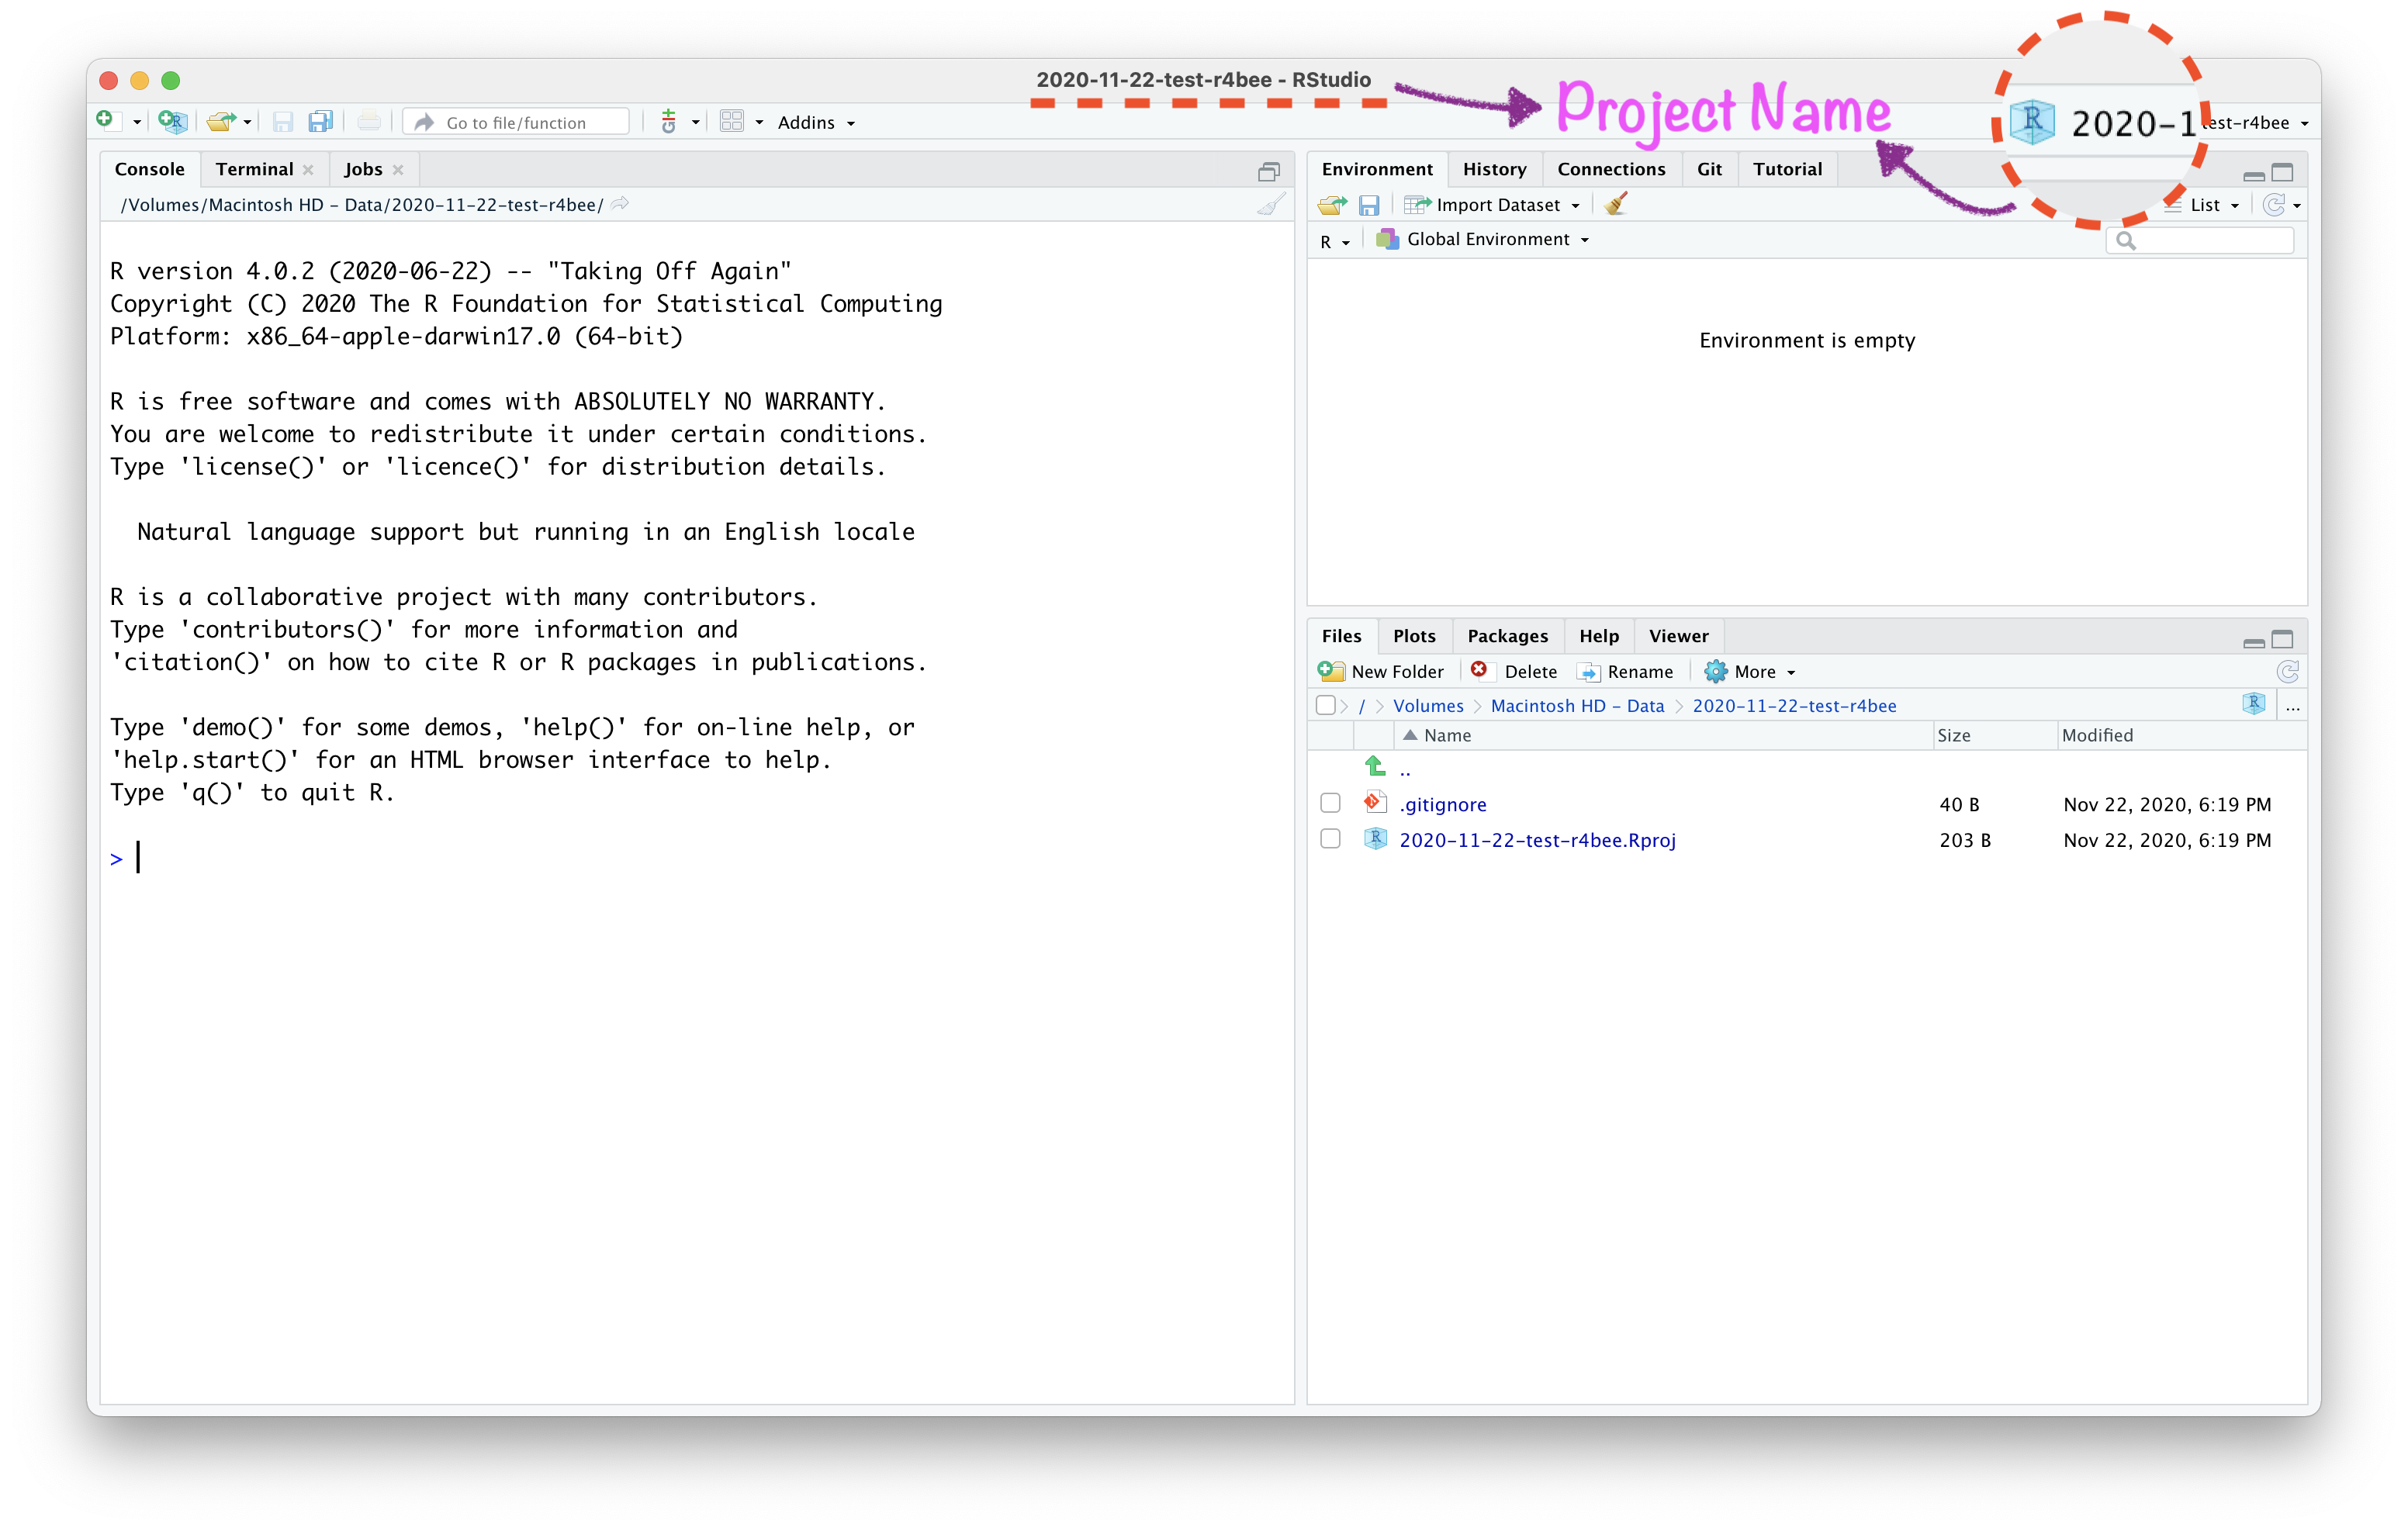The width and height of the screenshot is (2408, 1531).
Task: Click the view working directory arrow after console path
Action: [620, 204]
